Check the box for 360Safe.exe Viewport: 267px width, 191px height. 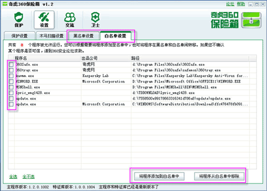coord(11,65)
